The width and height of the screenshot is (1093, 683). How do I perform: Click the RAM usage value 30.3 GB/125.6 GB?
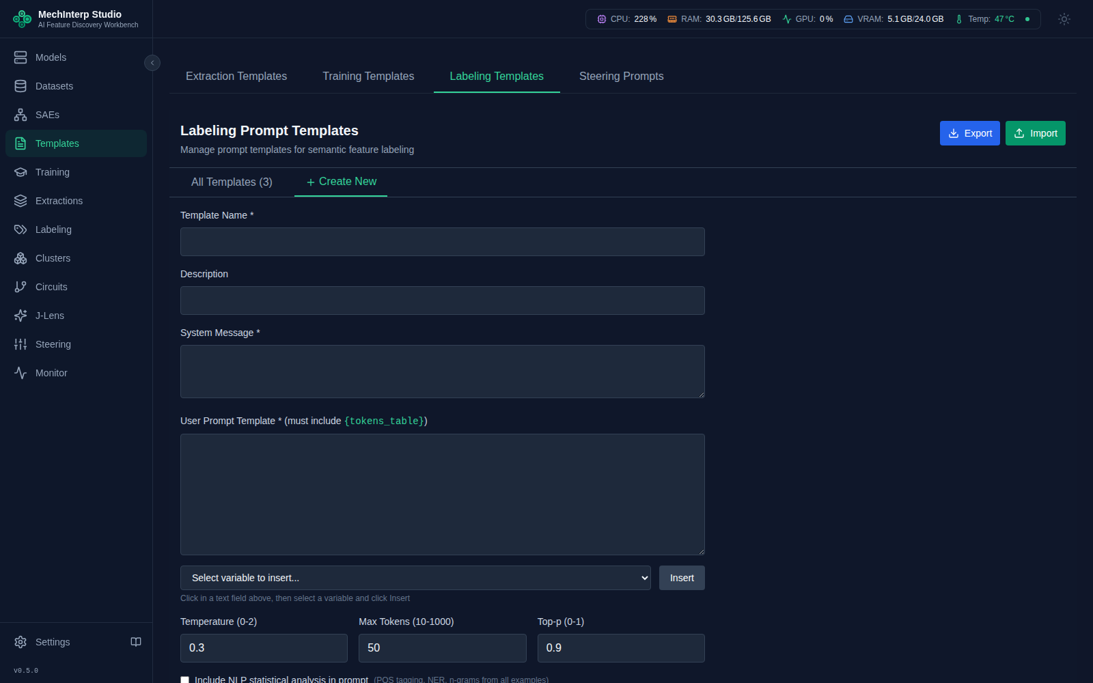point(738,19)
